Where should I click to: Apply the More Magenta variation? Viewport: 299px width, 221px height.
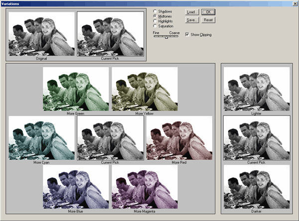click(x=145, y=187)
